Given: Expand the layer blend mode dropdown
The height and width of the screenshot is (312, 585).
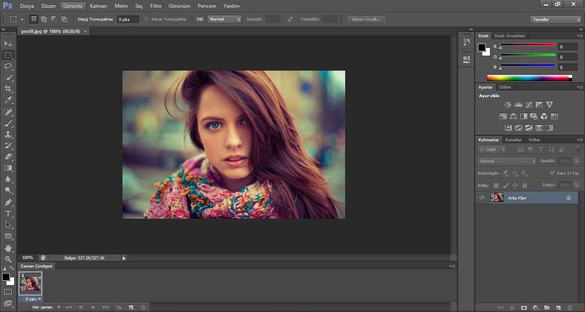Looking at the screenshot, I should pyautogui.click(x=507, y=161).
